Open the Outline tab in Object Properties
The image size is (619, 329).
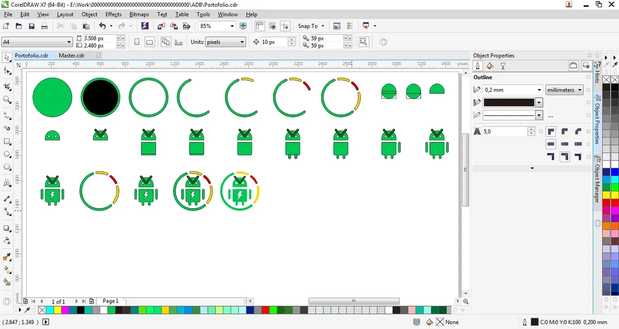[x=478, y=66]
